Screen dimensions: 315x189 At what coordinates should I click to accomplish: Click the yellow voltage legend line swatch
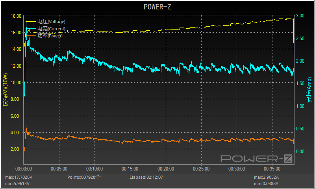pos(31,22)
